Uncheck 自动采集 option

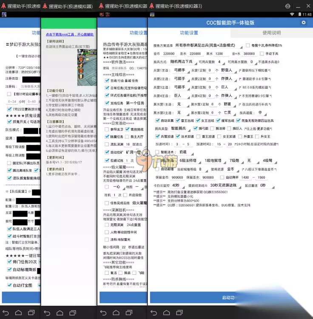(x=157, y=121)
